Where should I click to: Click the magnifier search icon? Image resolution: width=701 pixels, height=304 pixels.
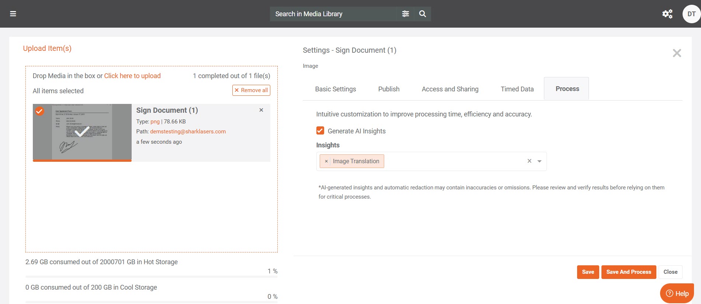click(423, 14)
